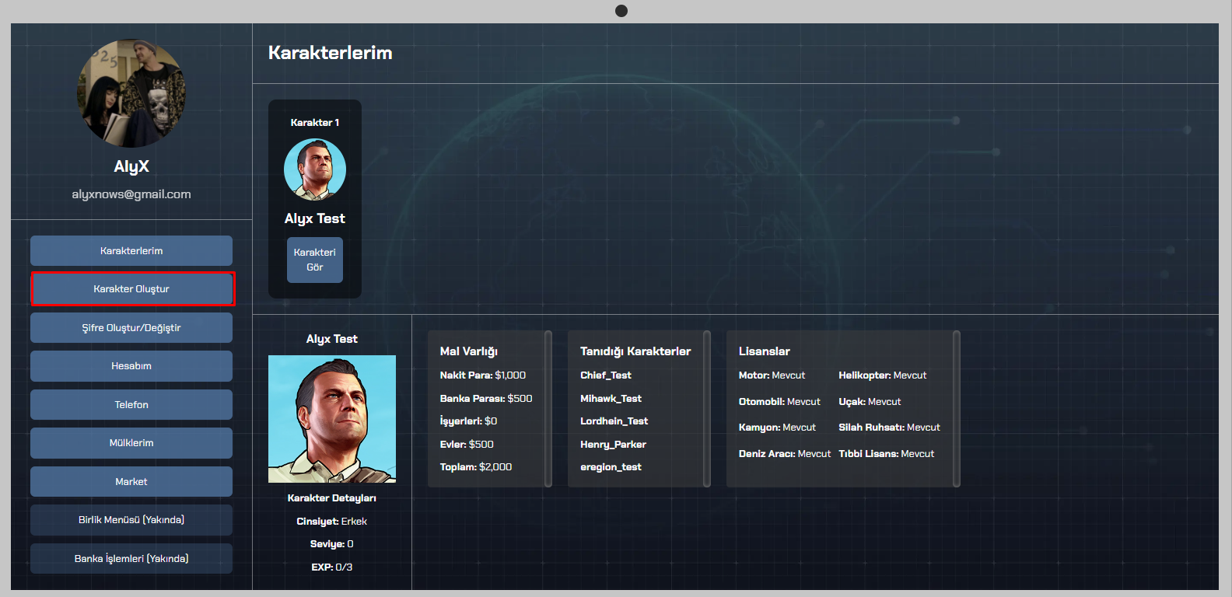
Task: Click the Lisanslar panel scrollbar
Action: (x=957, y=409)
